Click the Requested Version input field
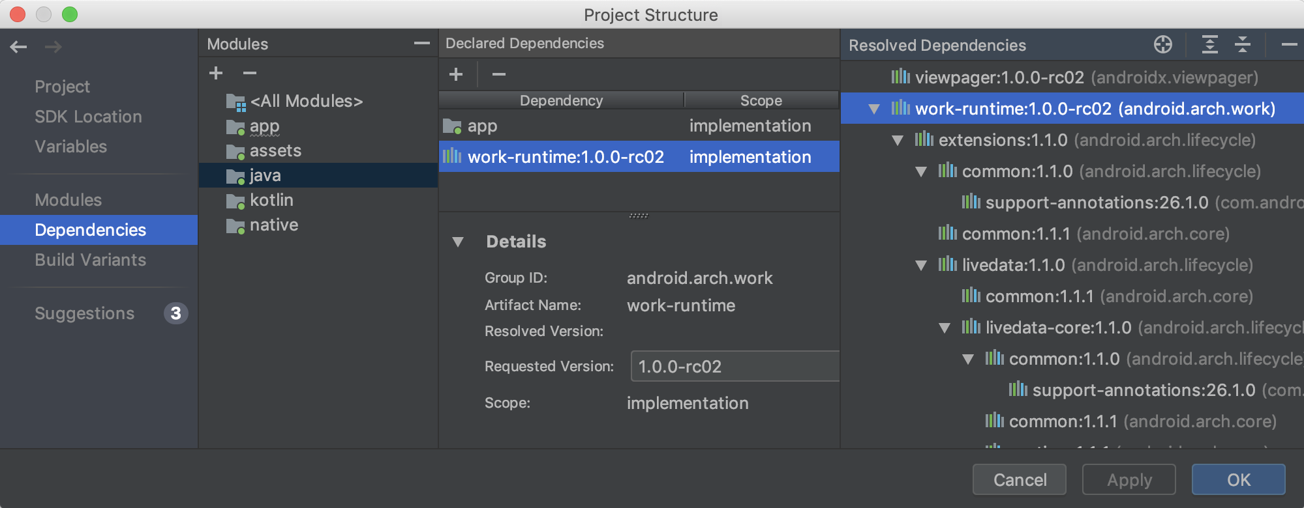Screen dimensions: 1304x508 (x=735, y=367)
